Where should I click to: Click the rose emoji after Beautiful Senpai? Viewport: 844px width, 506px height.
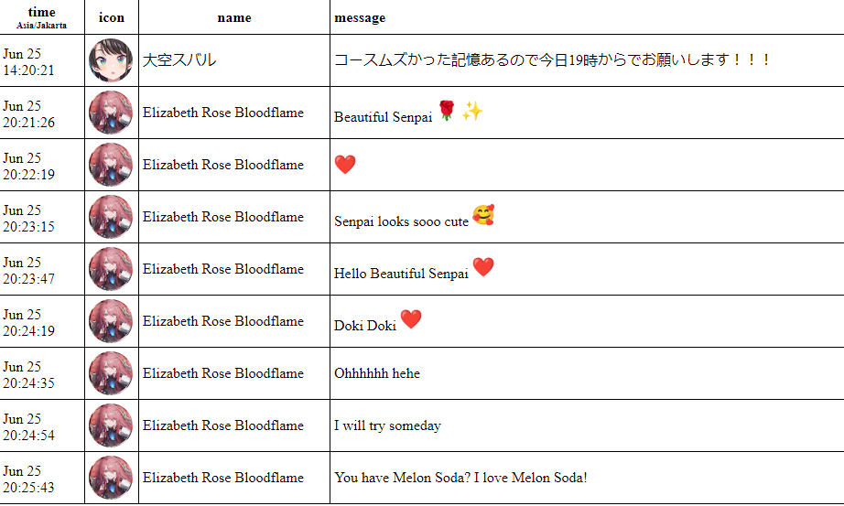[447, 113]
